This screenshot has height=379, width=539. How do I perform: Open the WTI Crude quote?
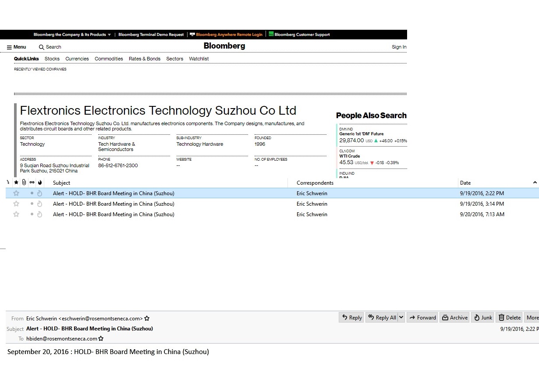tap(350, 156)
